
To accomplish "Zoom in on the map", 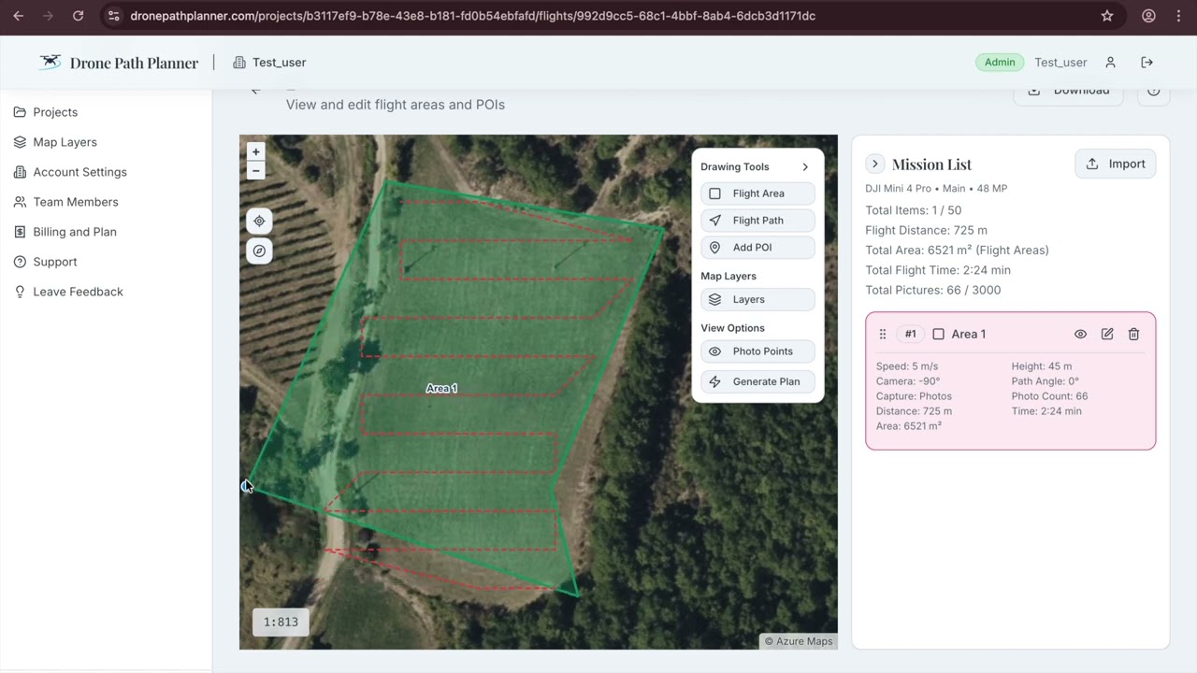I will coord(255,151).
